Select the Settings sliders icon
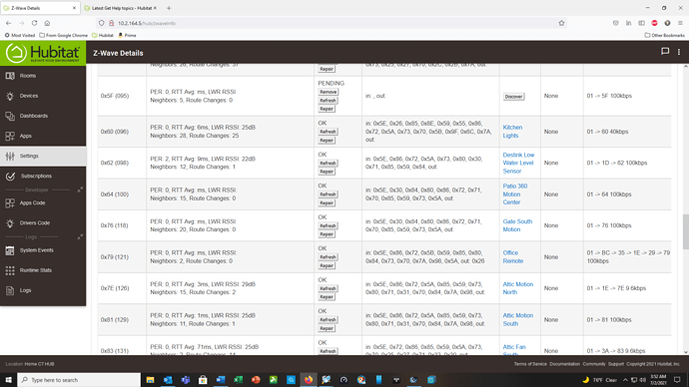This screenshot has width=689, height=387. [10, 157]
